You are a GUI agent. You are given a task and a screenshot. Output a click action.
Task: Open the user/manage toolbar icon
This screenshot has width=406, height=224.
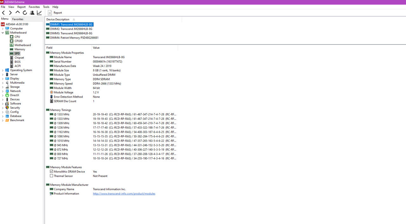click(x=32, y=13)
